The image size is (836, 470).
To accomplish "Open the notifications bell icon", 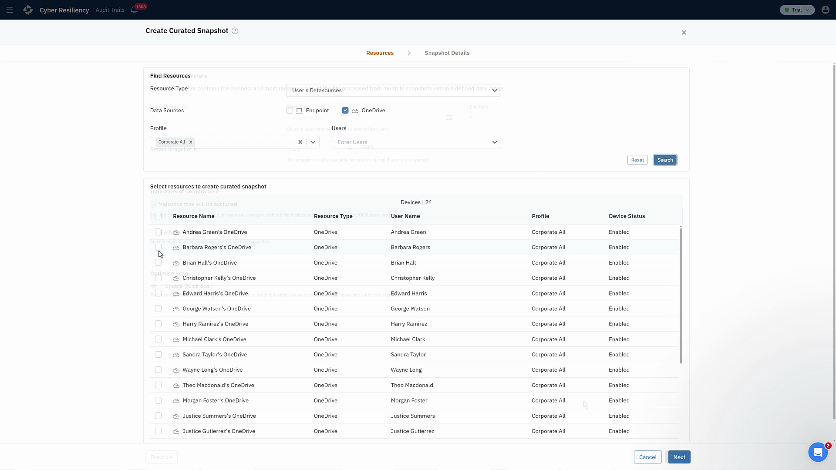I will [x=134, y=10].
